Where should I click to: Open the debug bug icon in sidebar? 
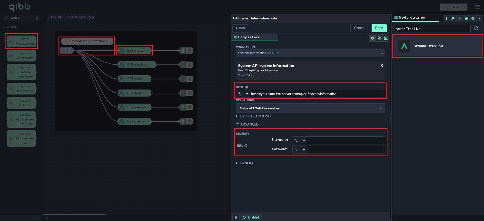tap(466, 18)
